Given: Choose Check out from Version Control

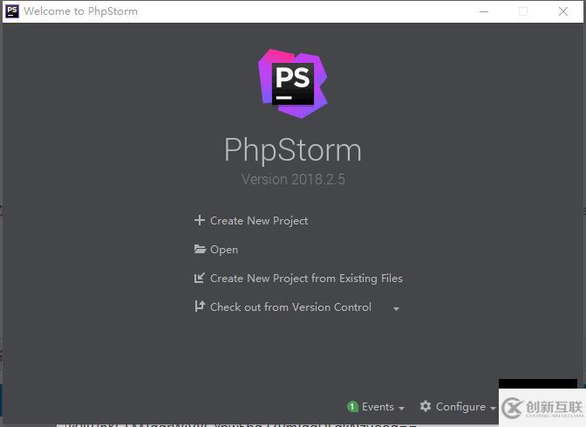Looking at the screenshot, I should click(290, 307).
